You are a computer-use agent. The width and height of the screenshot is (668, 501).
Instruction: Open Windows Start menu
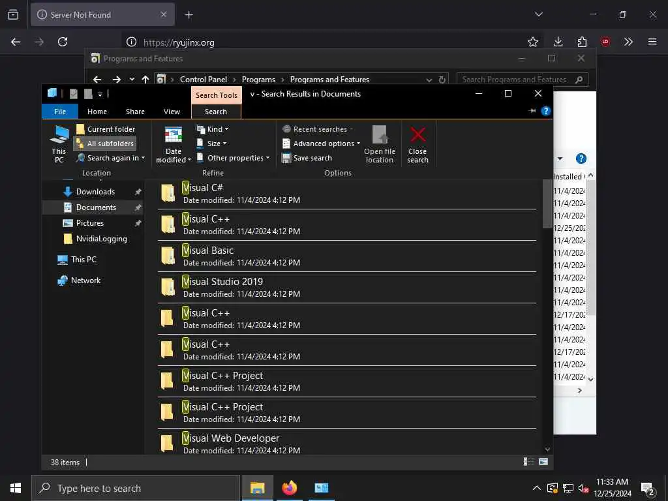click(16, 488)
